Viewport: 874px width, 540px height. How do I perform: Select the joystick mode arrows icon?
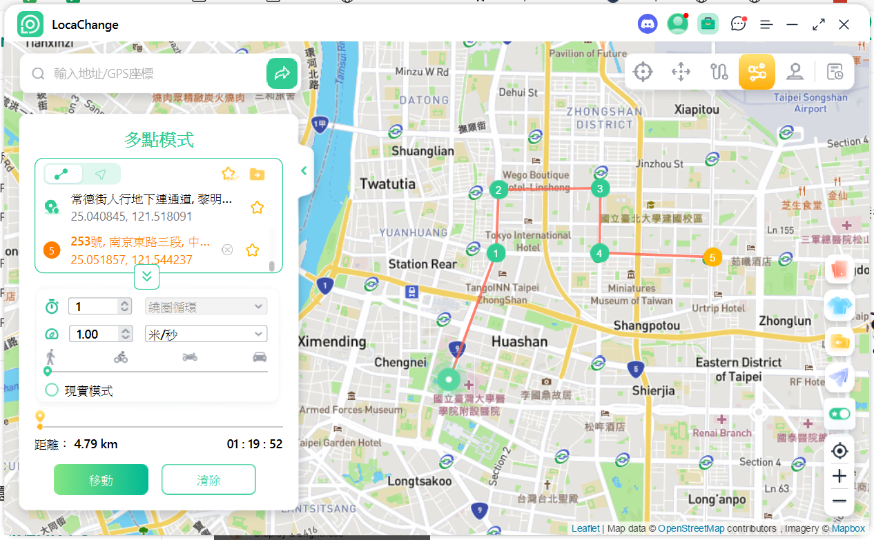[x=681, y=72]
